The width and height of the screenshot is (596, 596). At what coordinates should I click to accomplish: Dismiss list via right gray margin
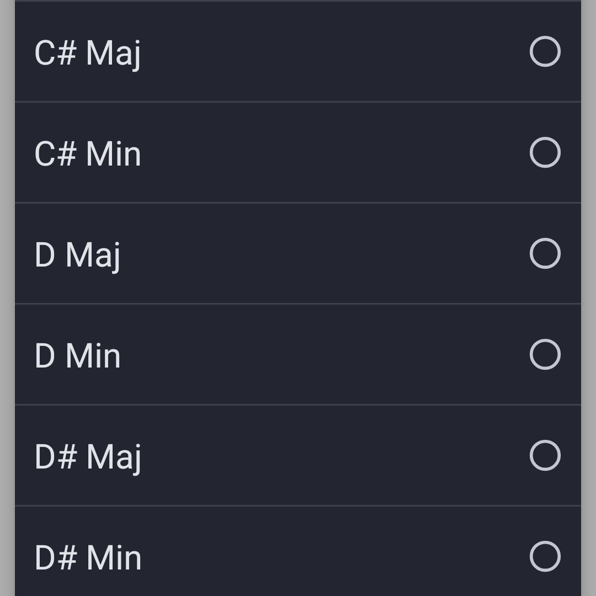pyautogui.click(x=588, y=298)
